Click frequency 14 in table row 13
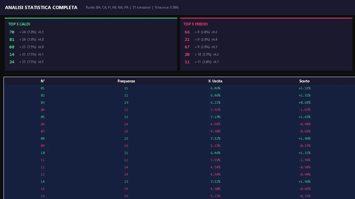The image size is (355, 199). point(126,174)
